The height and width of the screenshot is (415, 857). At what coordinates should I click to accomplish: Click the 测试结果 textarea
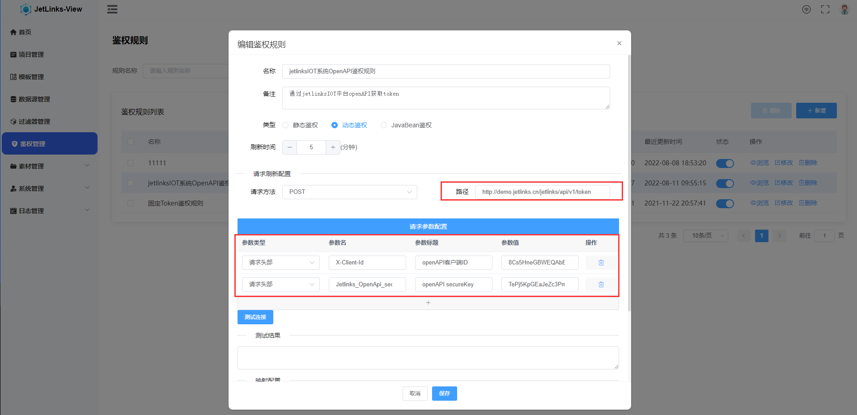pos(428,358)
